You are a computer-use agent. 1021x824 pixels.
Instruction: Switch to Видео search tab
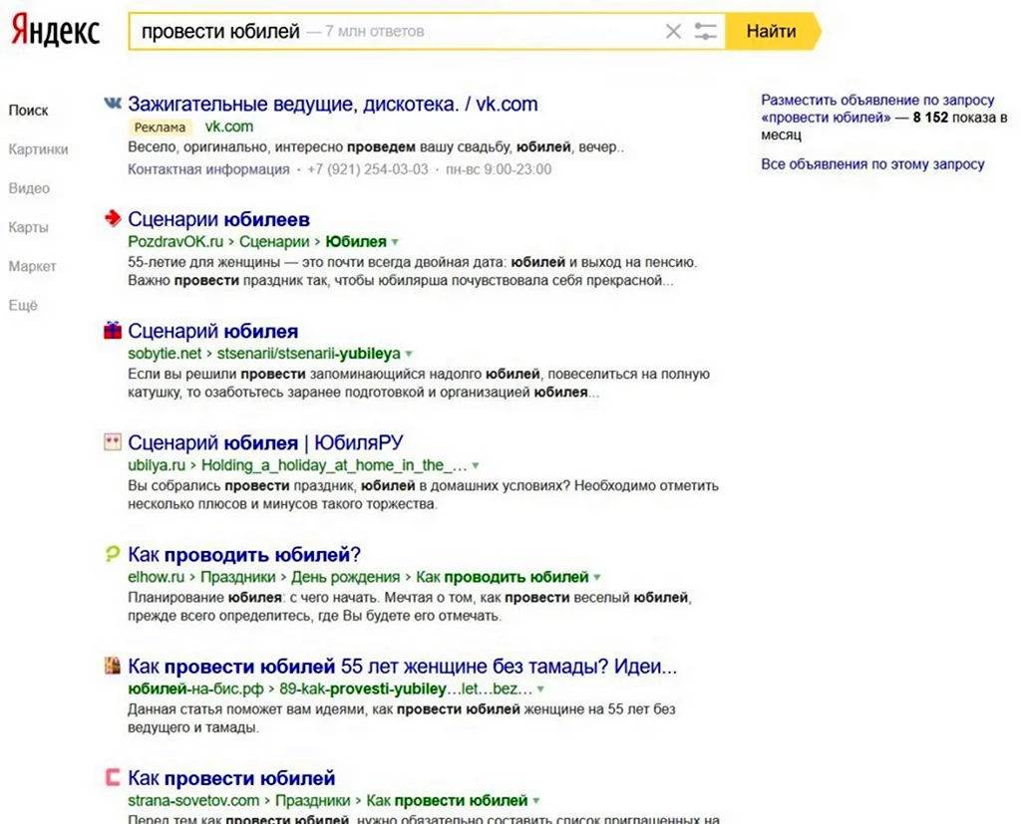point(29,188)
